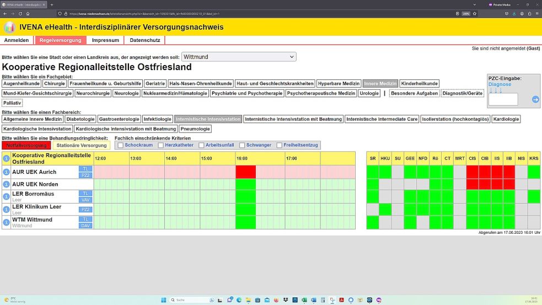Tick the Schwanger checkbox
542x305 pixels.
tap(242, 145)
